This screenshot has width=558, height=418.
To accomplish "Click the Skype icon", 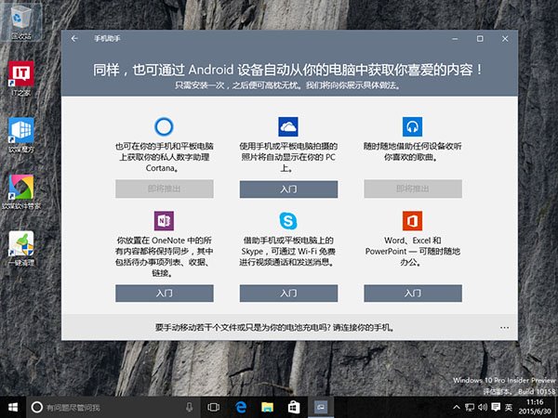I will click(288, 221).
